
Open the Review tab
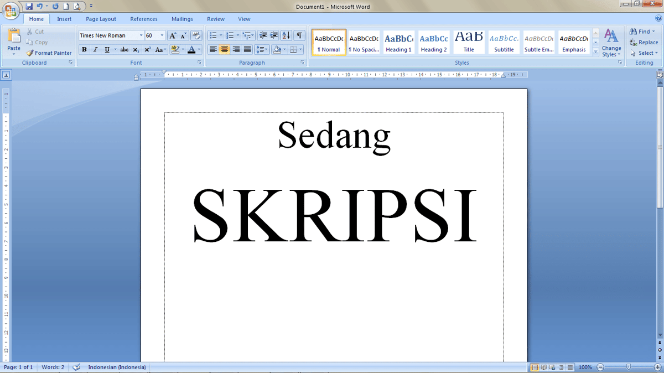click(x=215, y=18)
